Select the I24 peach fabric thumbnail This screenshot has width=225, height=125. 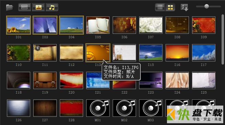point(177,81)
